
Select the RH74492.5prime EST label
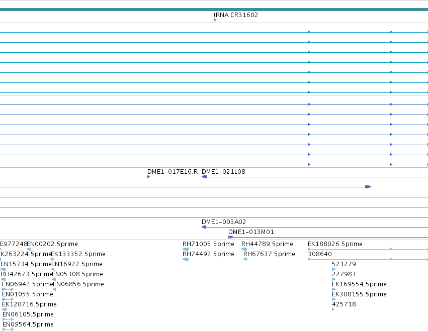coord(208,254)
